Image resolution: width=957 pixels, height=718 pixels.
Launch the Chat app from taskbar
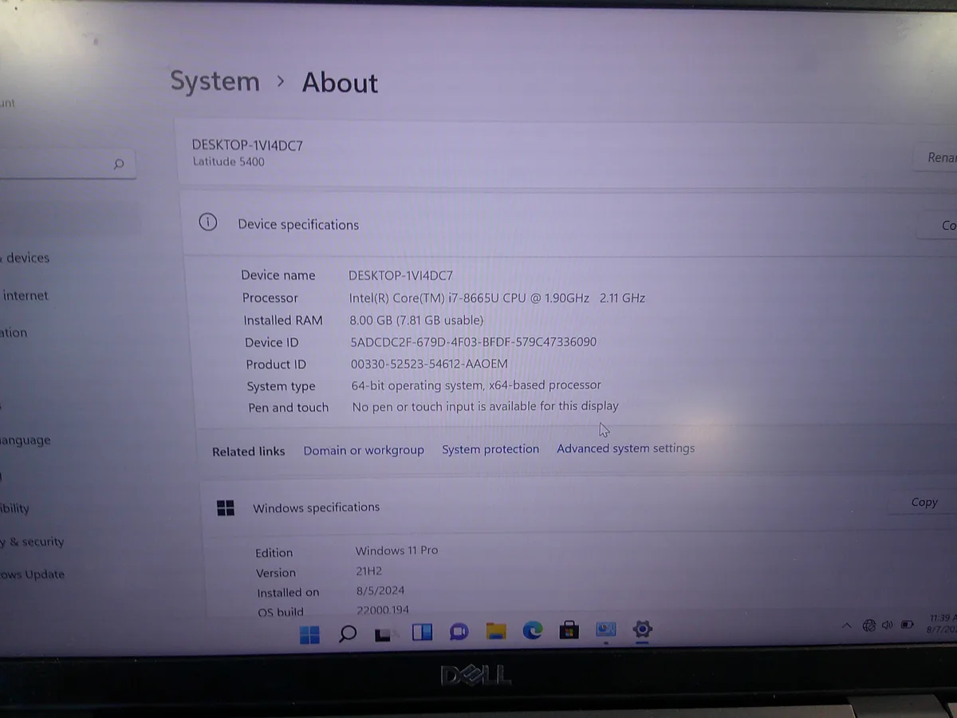coord(459,632)
